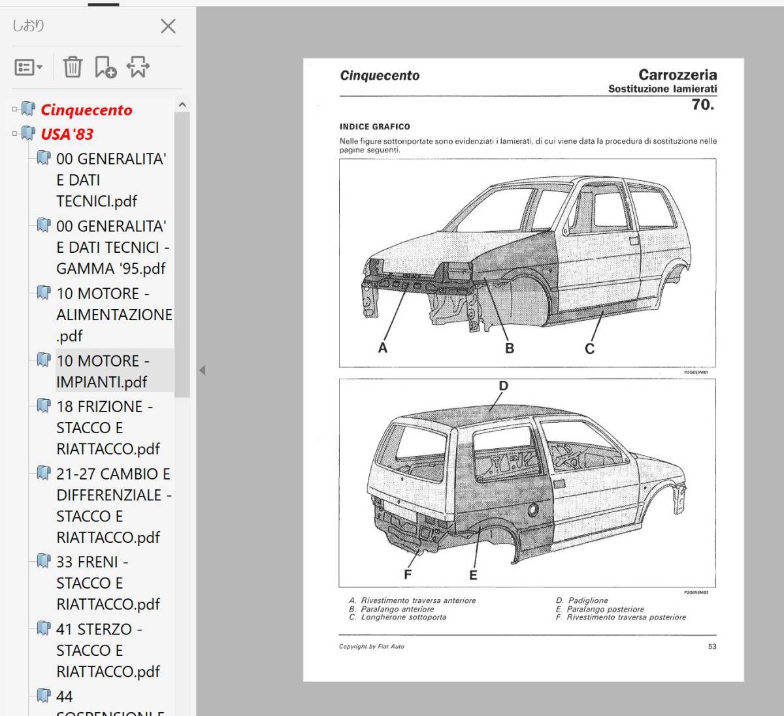This screenshot has height=716, width=784.
Task: Click the find current bookmark star icon
Action: 138,67
